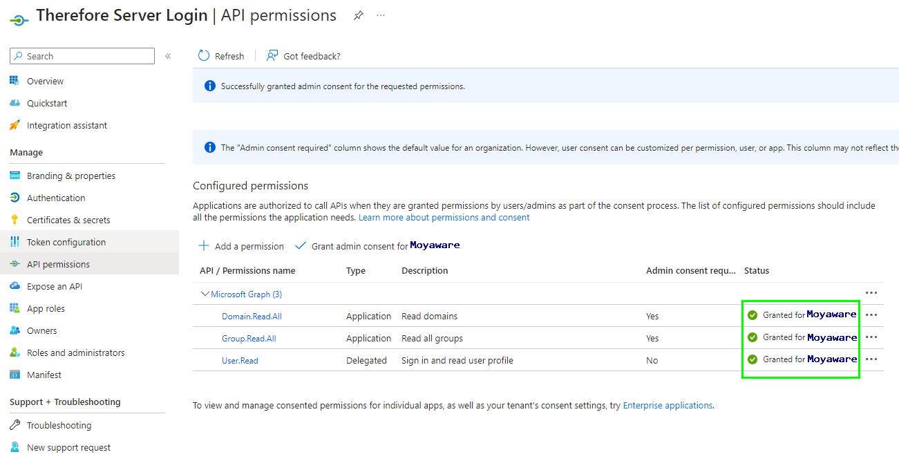
Task: Refresh the configured permissions list
Action: point(220,55)
